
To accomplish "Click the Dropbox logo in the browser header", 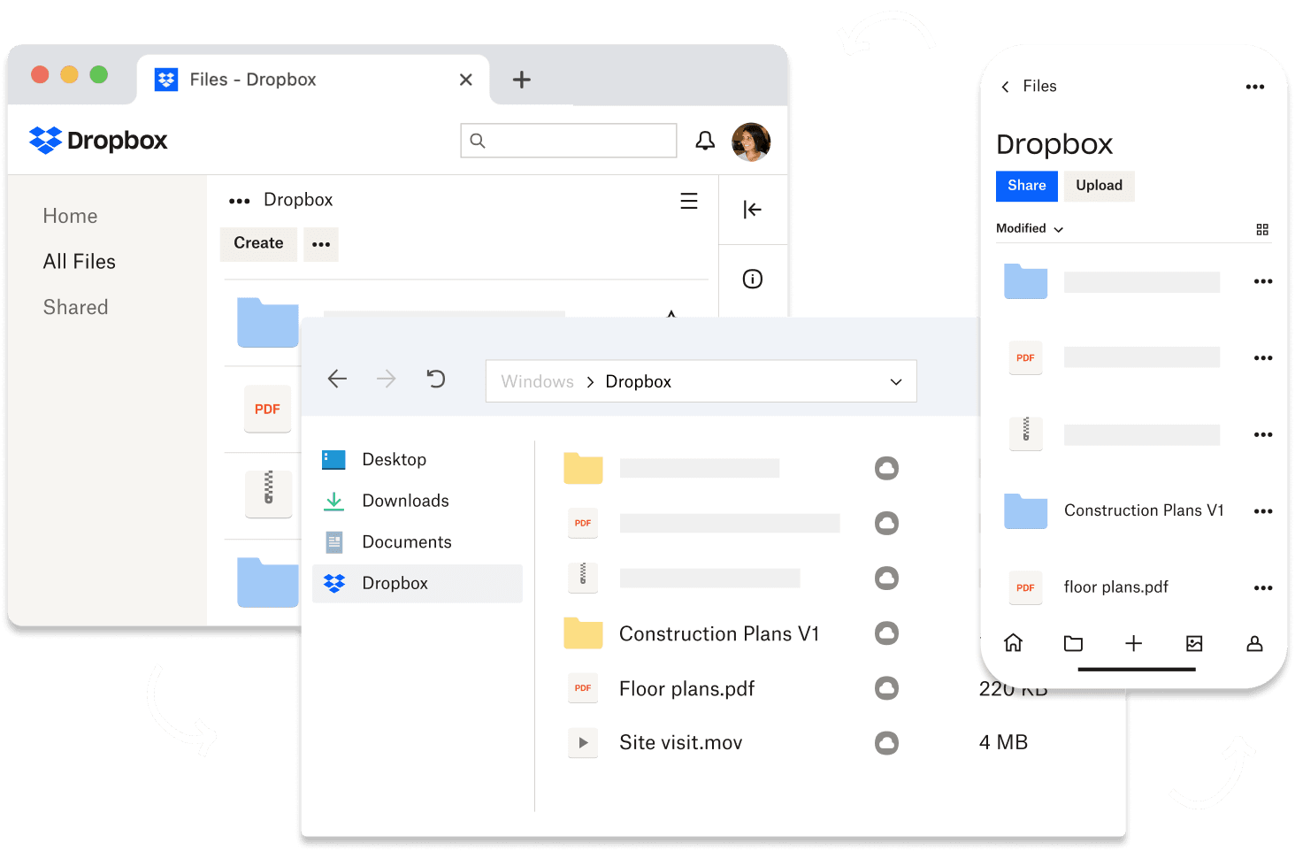I will click(x=97, y=141).
